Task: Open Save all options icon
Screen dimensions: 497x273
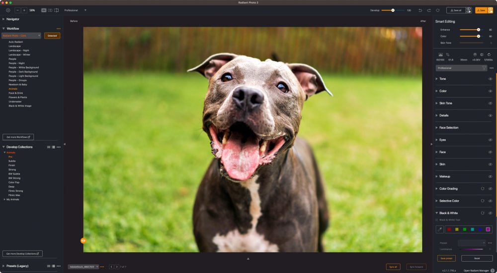Action: pos(469,10)
